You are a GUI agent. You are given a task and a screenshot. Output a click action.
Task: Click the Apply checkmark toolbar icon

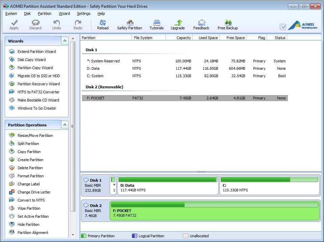[x=14, y=22]
